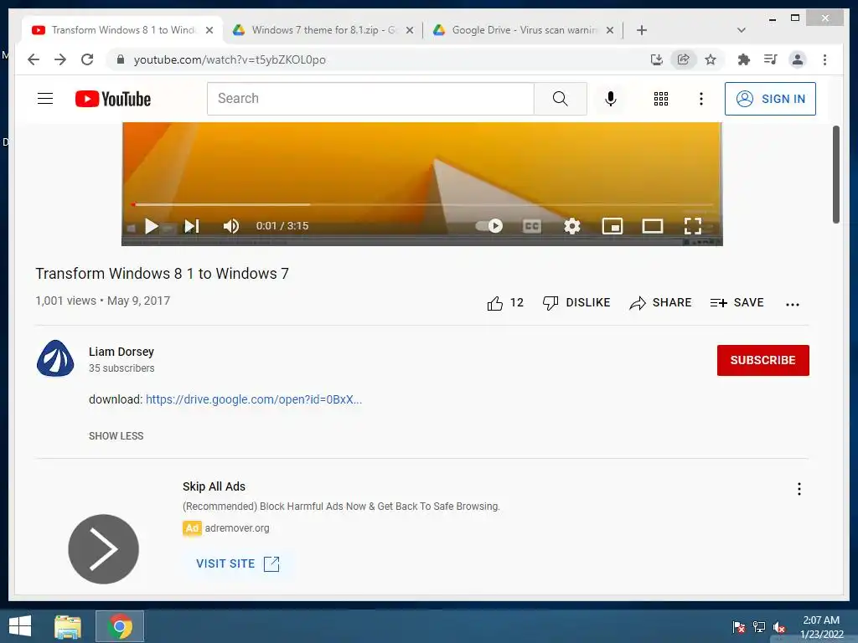Screen dimensions: 858x643
Task: Select the Transform Windows 8 1 tab
Action: click(121, 30)
